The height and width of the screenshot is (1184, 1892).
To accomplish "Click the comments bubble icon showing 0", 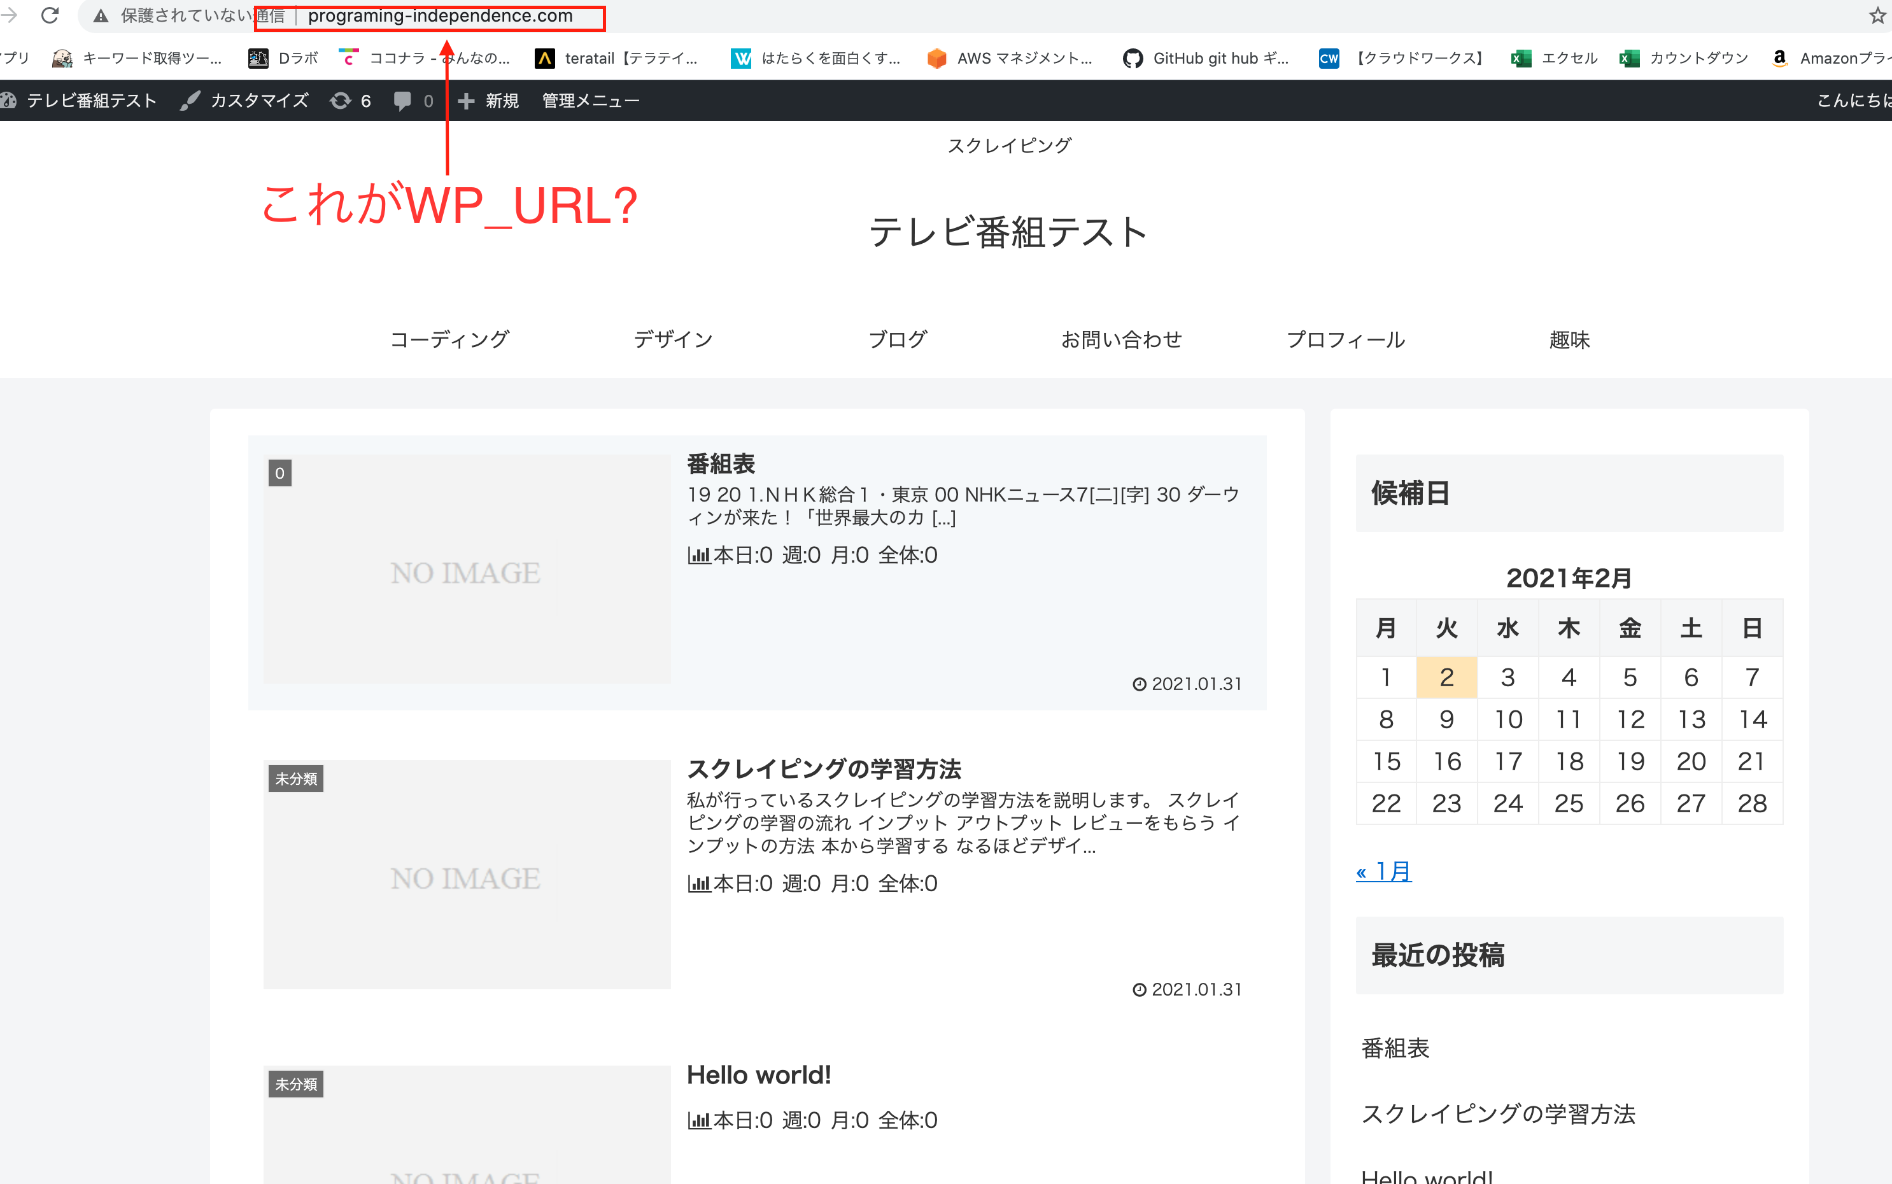I will (413, 100).
